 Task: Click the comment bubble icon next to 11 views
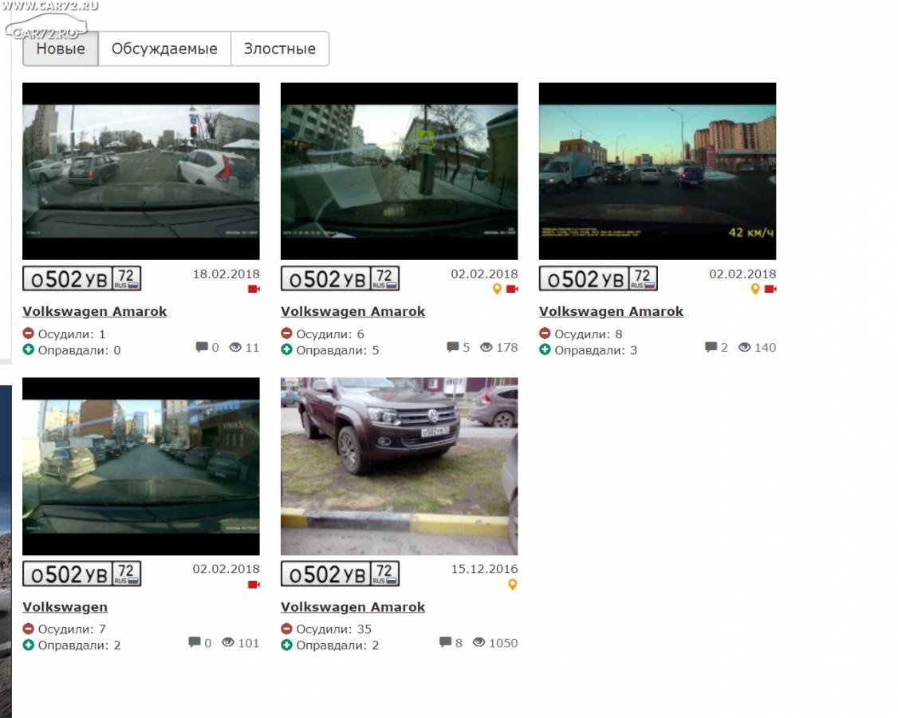tap(202, 347)
